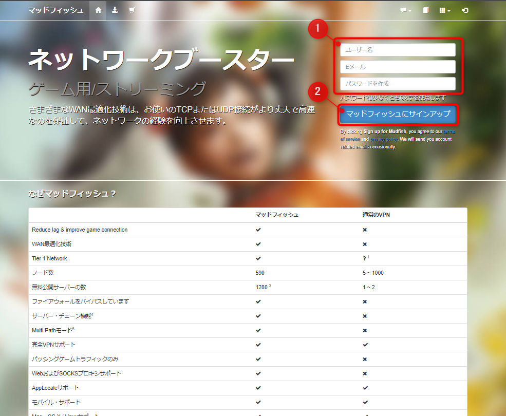Click VPN cross in ファイアウォール row

tap(365, 302)
